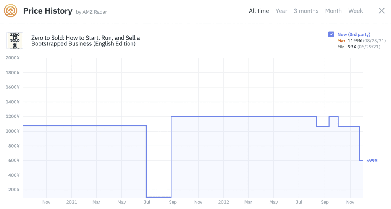Click the Price History heading

point(48,11)
